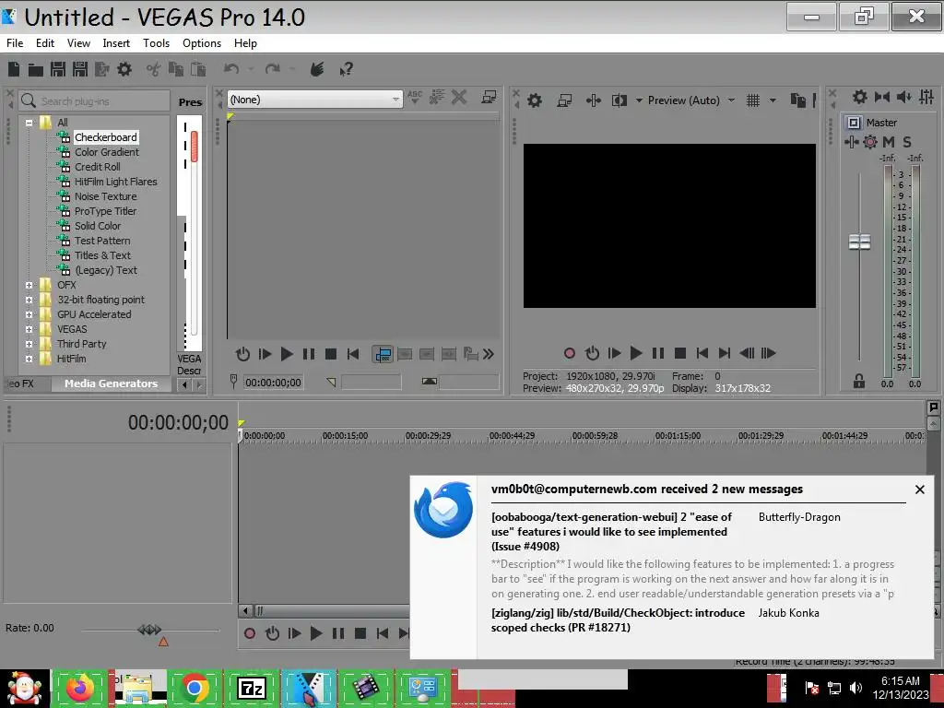The width and height of the screenshot is (944, 708).
Task: Collapse the All folder in plug-in tree
Action: [x=29, y=123]
